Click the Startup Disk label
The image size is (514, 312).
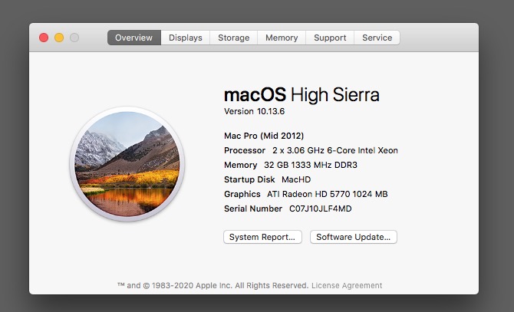[249, 179]
